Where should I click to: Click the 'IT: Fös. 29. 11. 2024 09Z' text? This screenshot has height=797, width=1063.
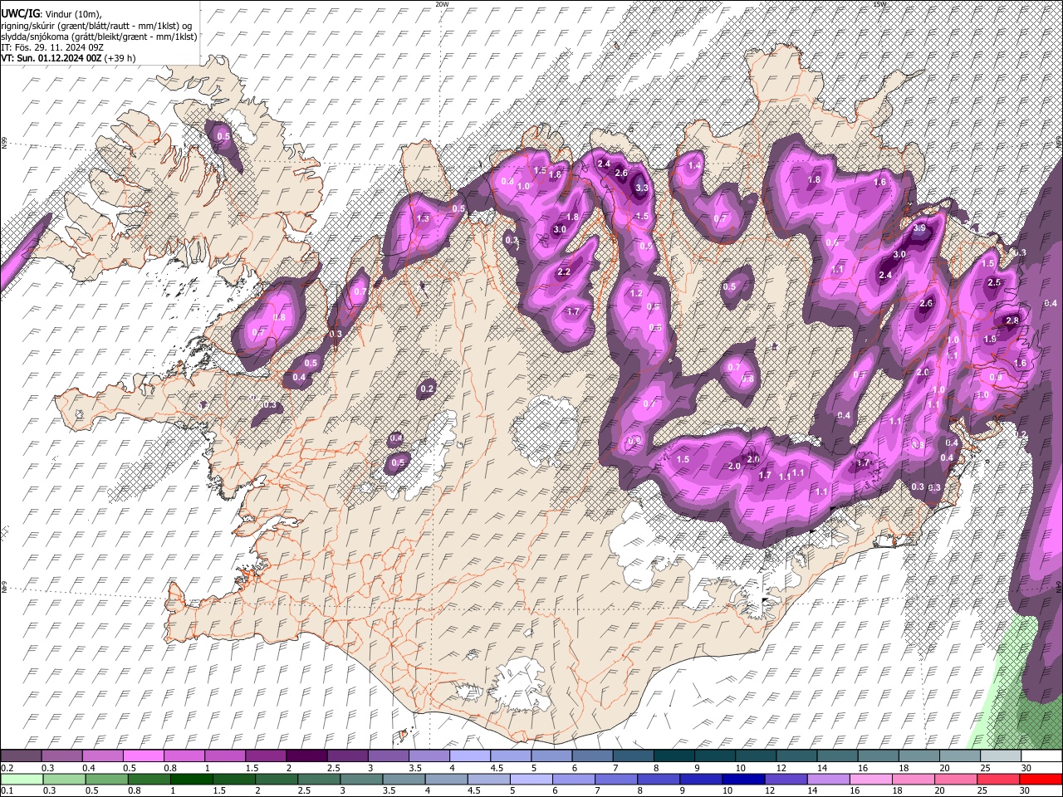coord(53,47)
